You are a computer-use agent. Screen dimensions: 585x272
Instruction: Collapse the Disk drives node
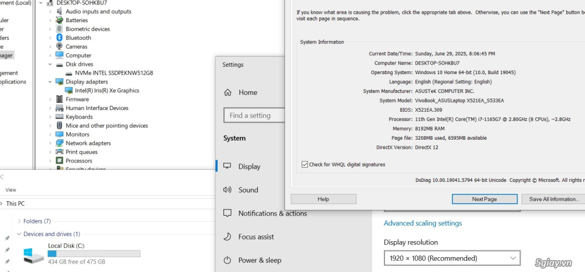[50, 64]
